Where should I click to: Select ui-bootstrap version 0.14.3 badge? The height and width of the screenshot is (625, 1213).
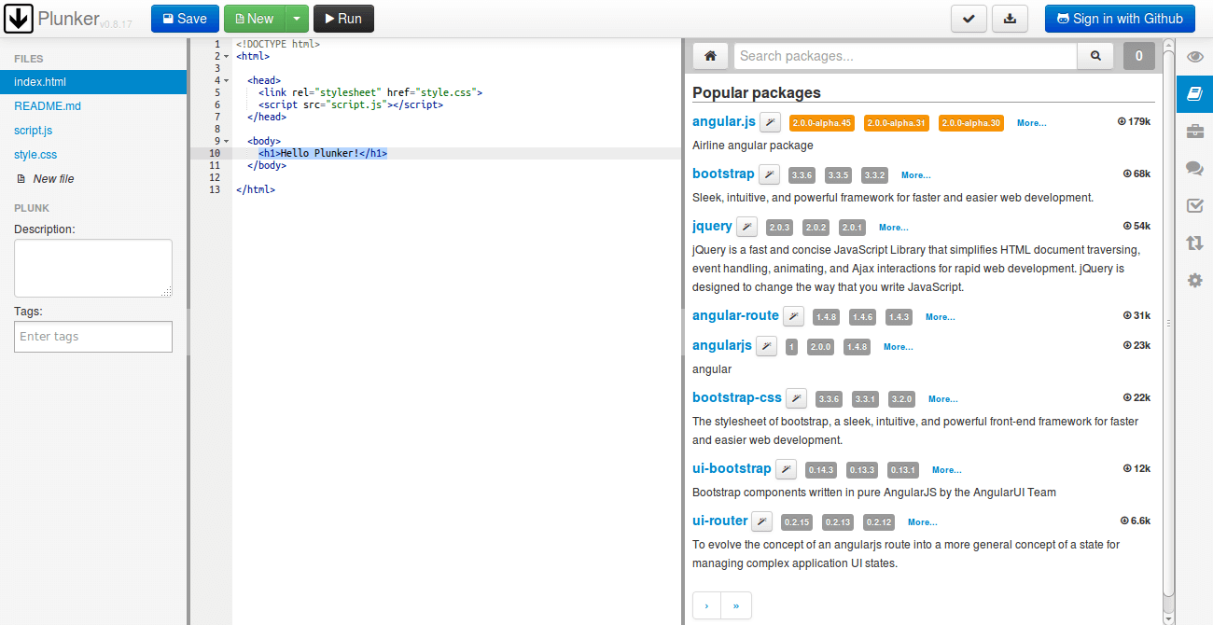pos(821,470)
